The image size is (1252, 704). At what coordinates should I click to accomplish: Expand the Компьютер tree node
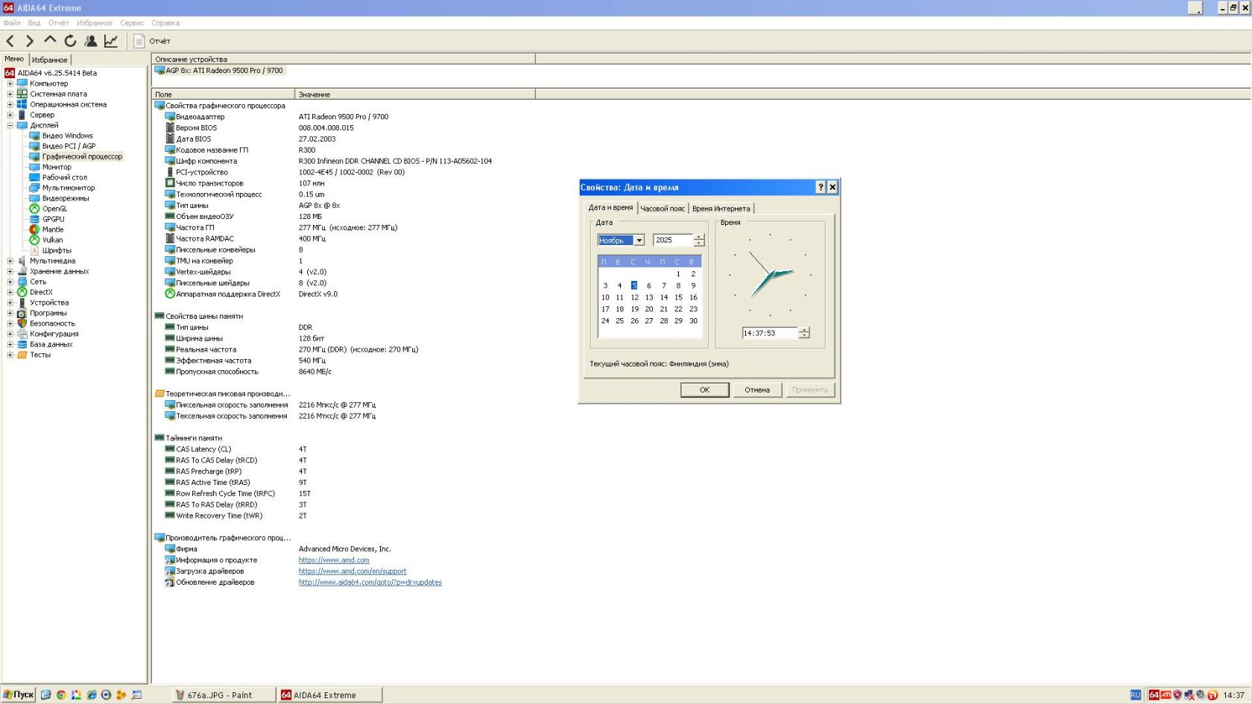click(x=10, y=83)
